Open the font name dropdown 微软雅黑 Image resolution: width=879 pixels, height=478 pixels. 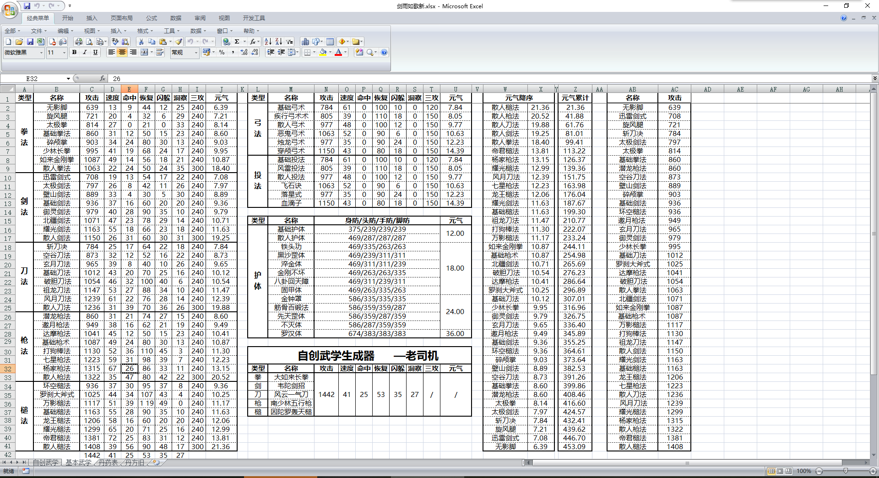click(x=41, y=53)
